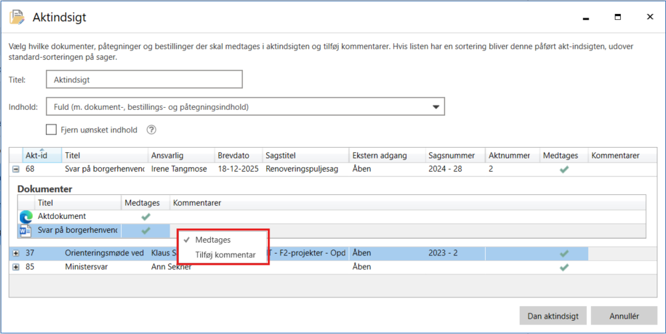Click the help question mark icon
666x334 pixels.
click(x=151, y=130)
